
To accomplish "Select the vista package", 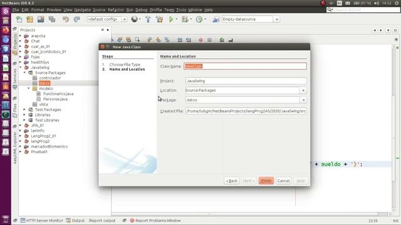I will point(43,104).
